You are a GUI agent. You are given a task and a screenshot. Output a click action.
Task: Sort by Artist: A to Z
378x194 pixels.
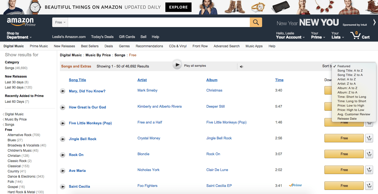tap(347, 79)
